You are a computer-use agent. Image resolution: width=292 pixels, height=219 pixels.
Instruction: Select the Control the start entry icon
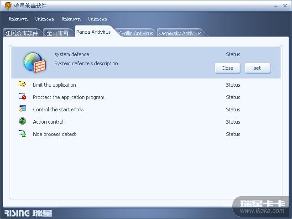click(22, 109)
